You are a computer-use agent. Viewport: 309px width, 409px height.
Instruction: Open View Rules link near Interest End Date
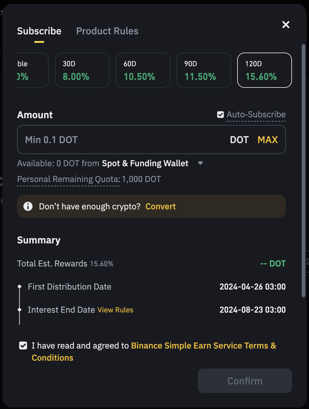point(116,310)
